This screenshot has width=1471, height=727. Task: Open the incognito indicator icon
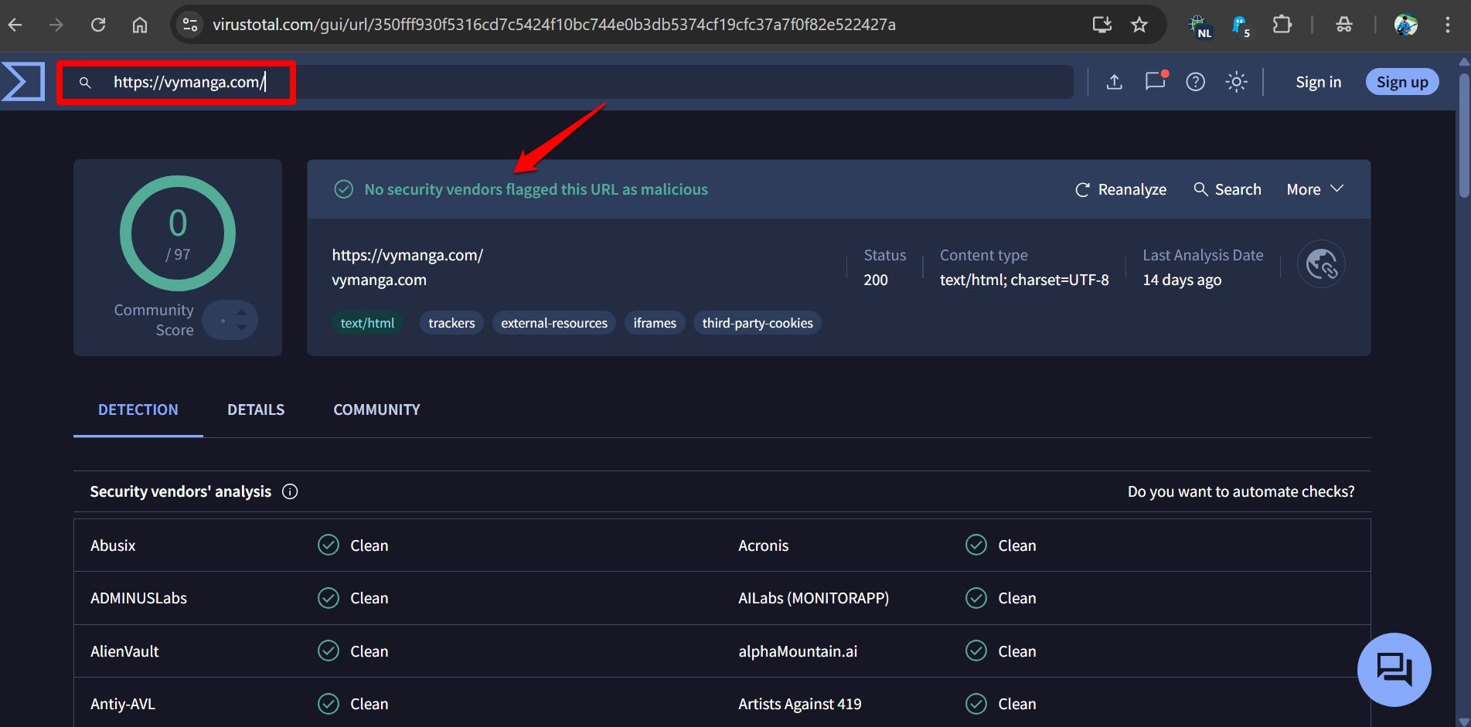pos(1344,25)
